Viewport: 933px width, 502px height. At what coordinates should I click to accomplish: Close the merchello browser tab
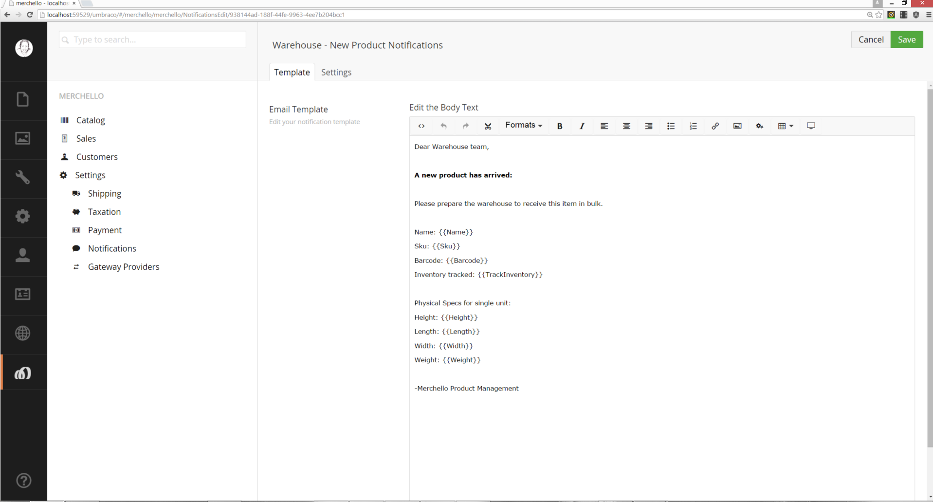tap(74, 3)
